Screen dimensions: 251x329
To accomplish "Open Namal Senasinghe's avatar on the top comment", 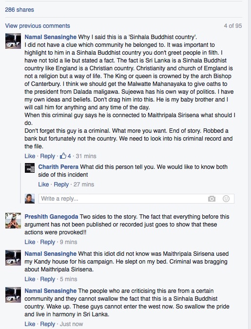I will click(x=13, y=41).
